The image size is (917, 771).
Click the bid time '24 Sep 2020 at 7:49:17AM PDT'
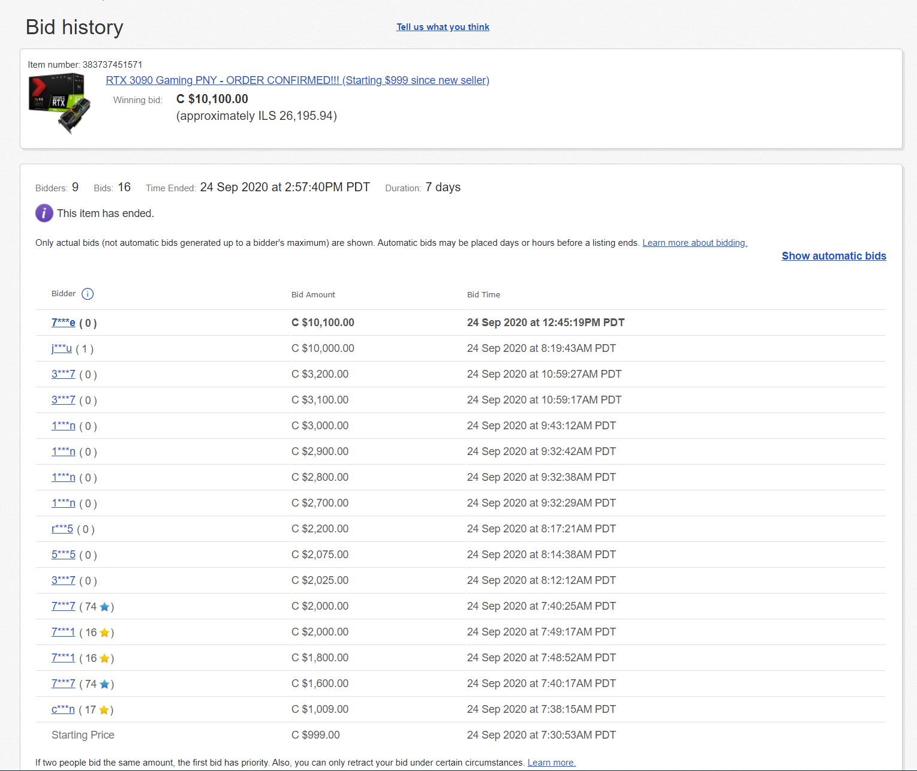pos(542,632)
